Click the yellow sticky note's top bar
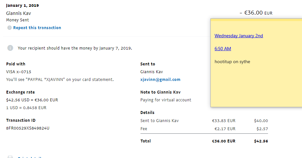The image size is (302, 158). 256,20
